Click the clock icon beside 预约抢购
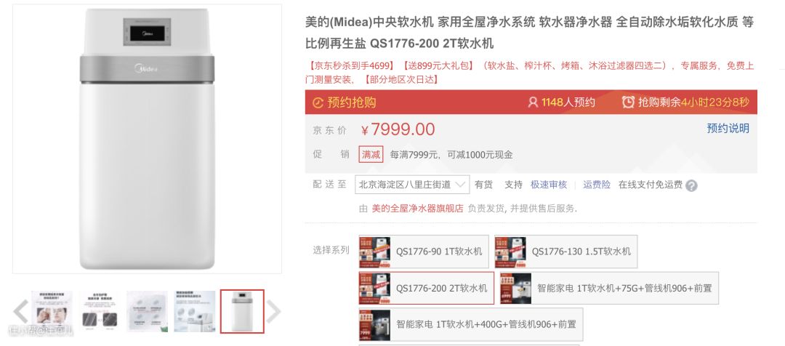The width and height of the screenshot is (785, 346). pyautogui.click(x=318, y=102)
